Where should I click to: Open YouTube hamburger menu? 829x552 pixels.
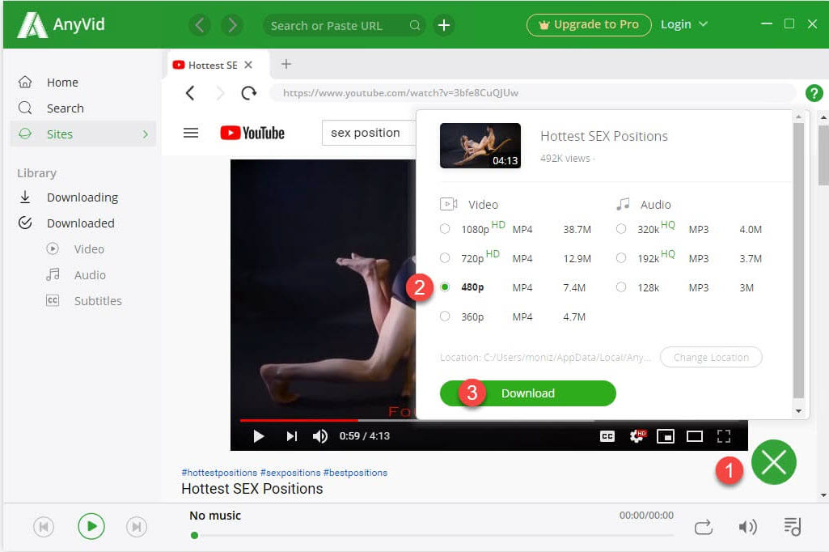pyautogui.click(x=191, y=133)
